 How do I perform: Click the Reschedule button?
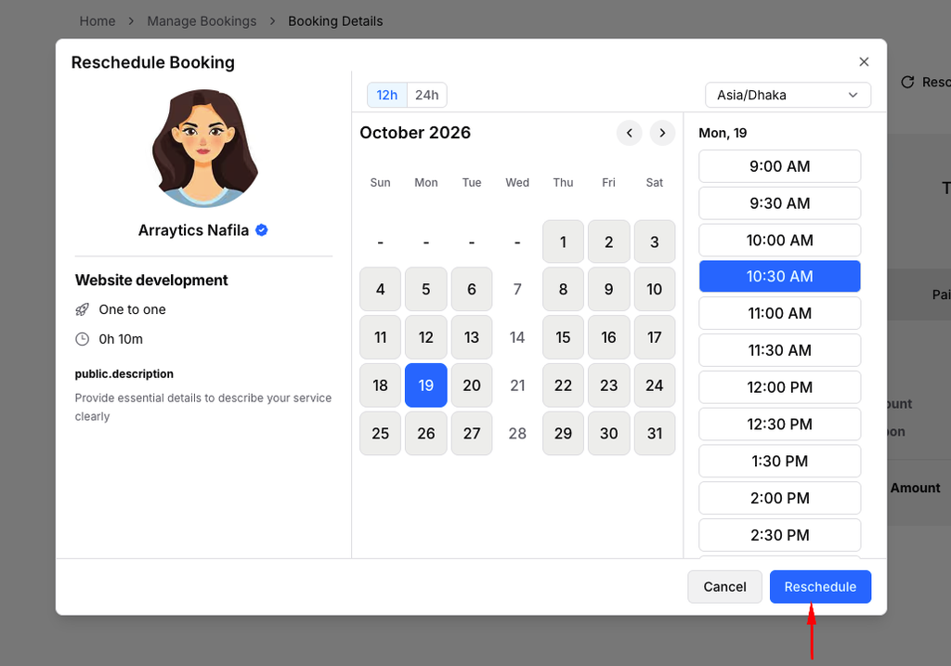[x=820, y=586]
